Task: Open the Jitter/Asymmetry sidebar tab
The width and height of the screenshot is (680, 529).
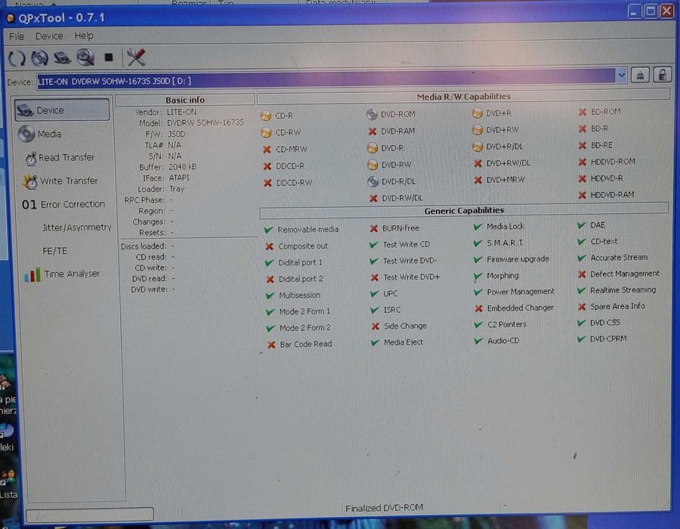Action: pos(77,227)
